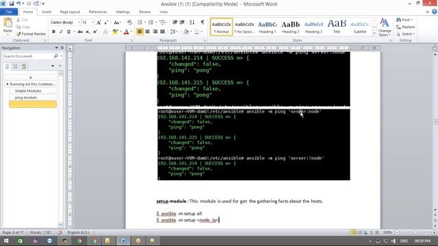Apply the Heading 1 style
438x246 pixels.
[x=268, y=27]
